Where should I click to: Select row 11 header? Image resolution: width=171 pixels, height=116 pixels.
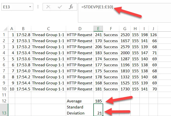[4, 95]
